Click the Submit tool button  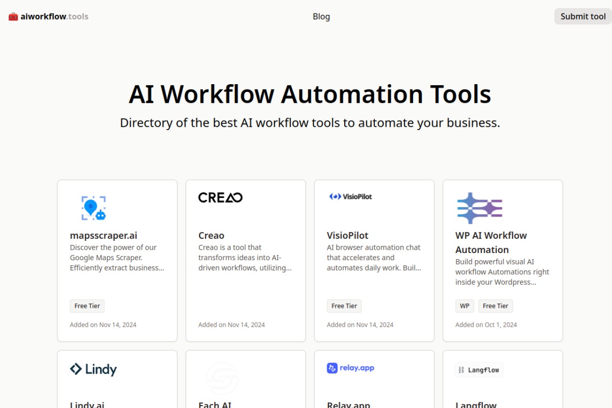[x=583, y=16]
